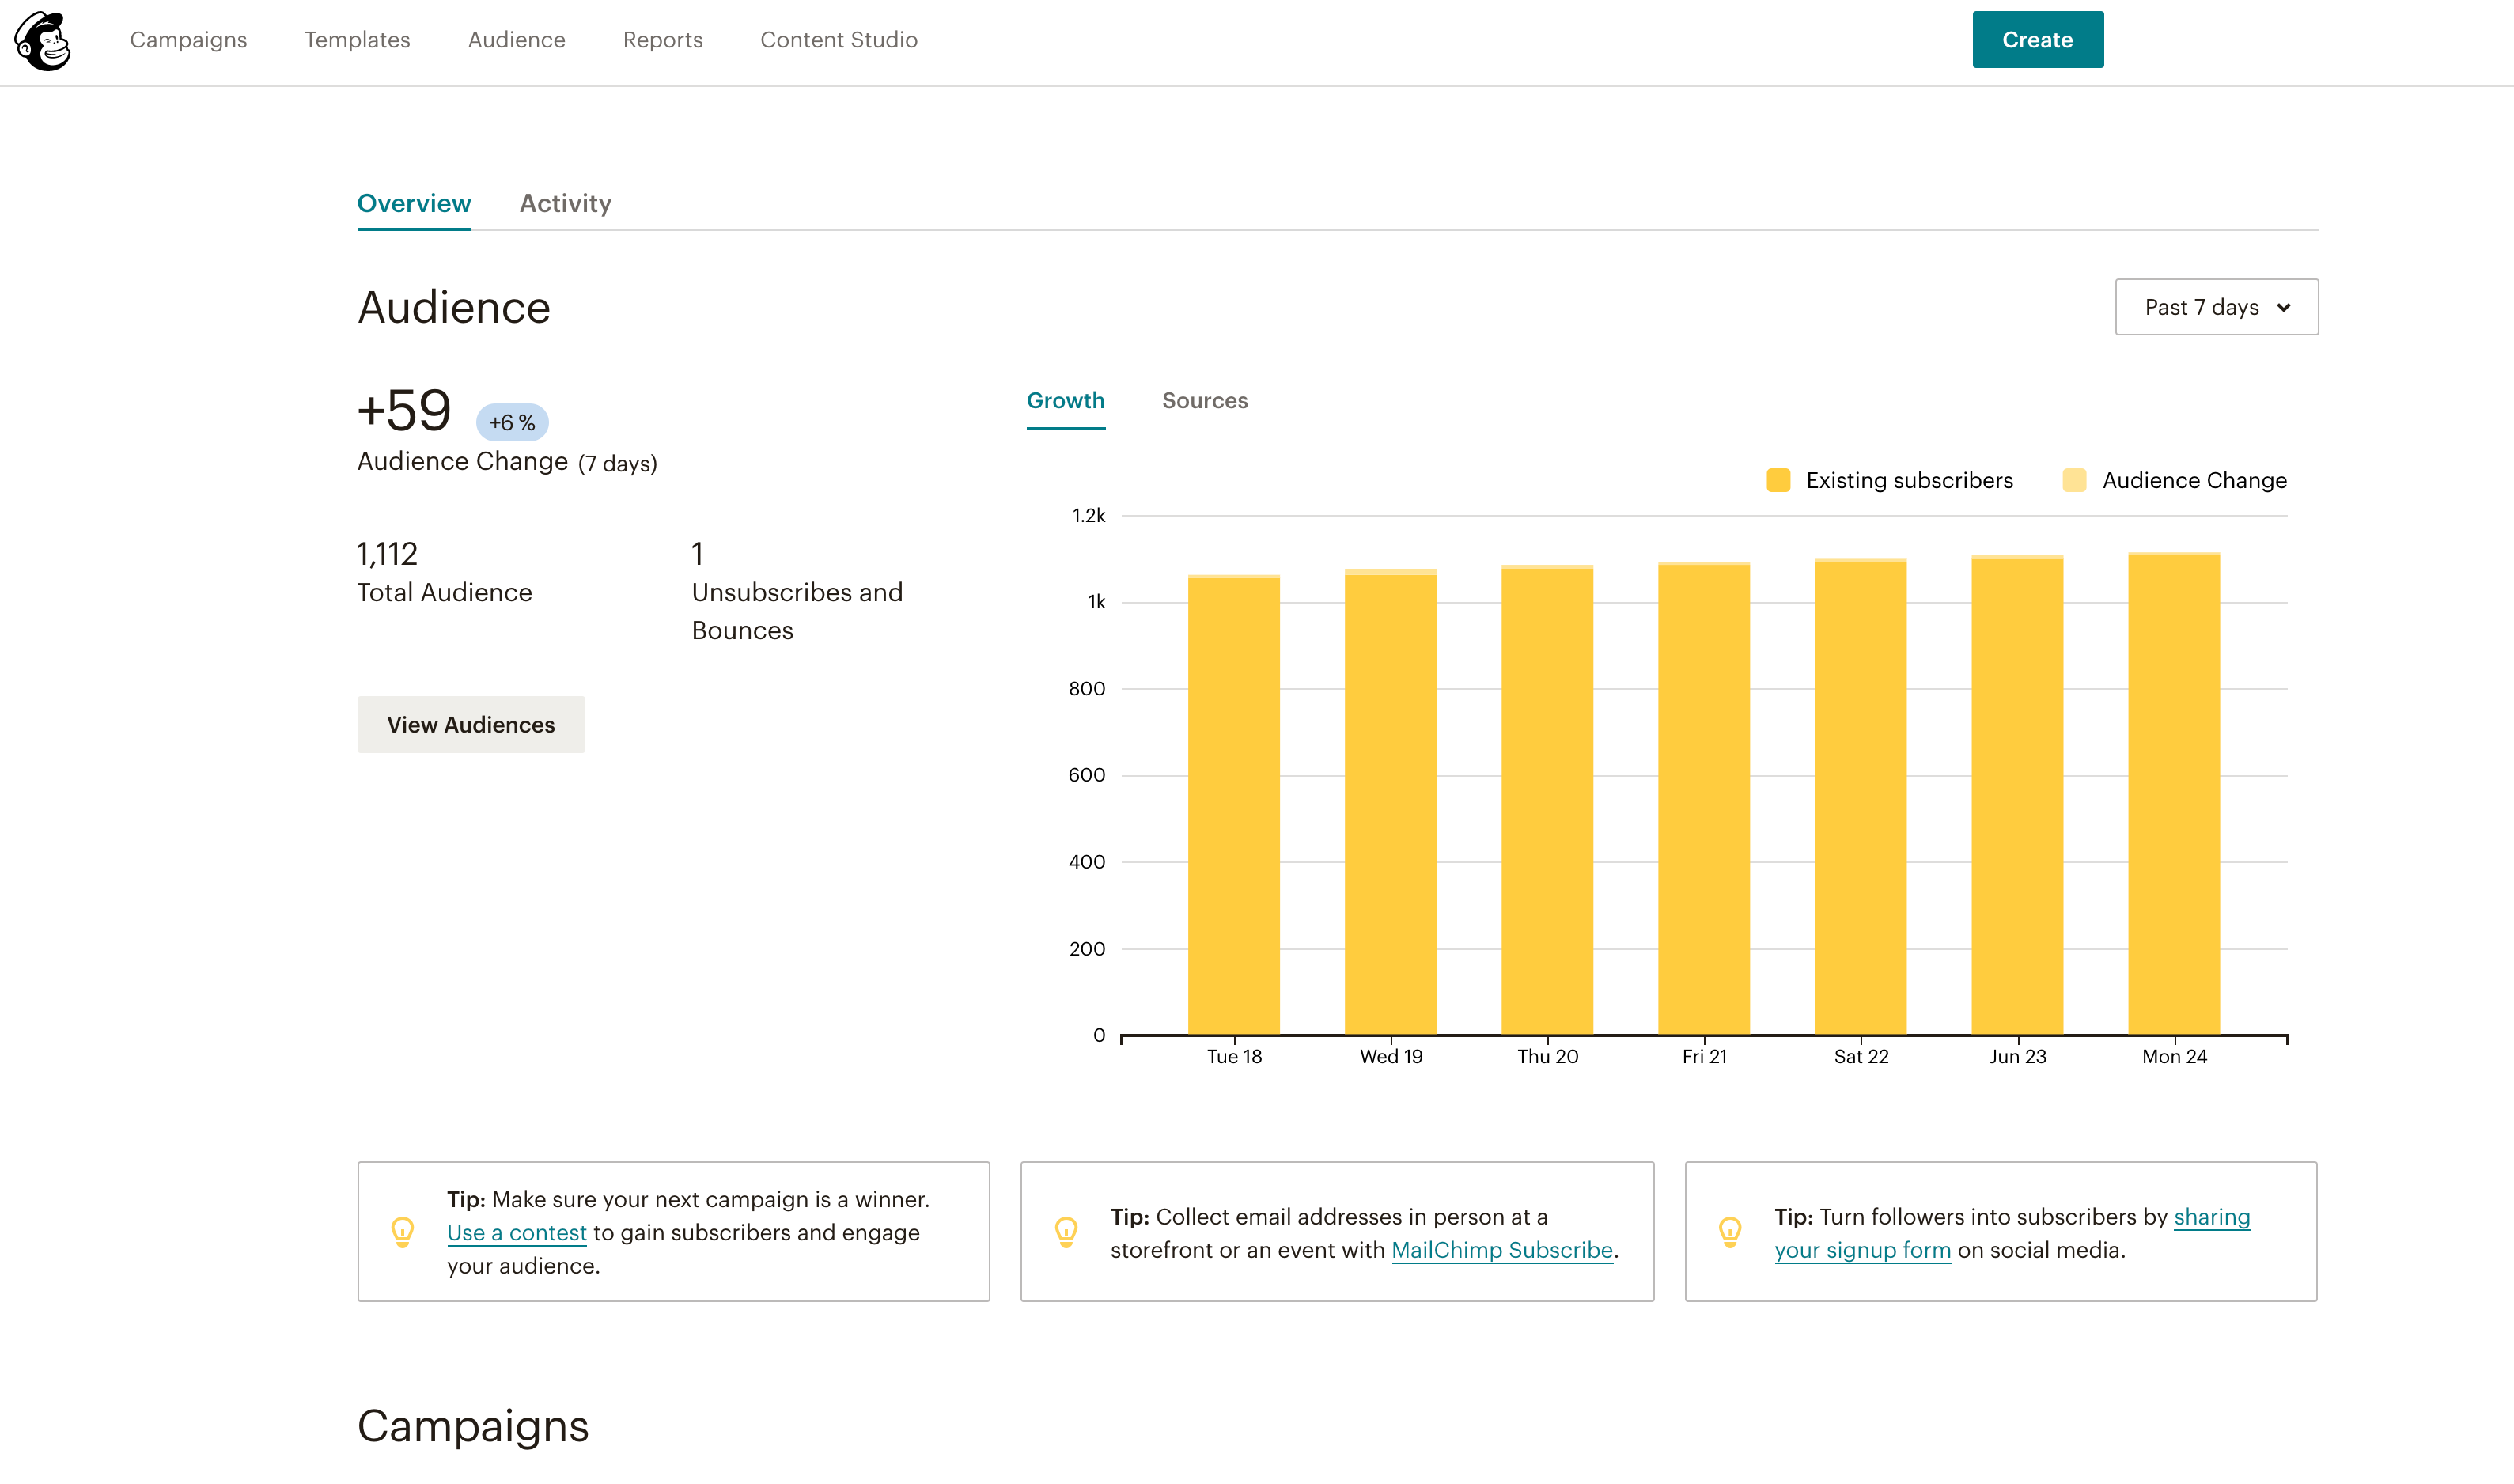Switch to the Activity tab

565,203
